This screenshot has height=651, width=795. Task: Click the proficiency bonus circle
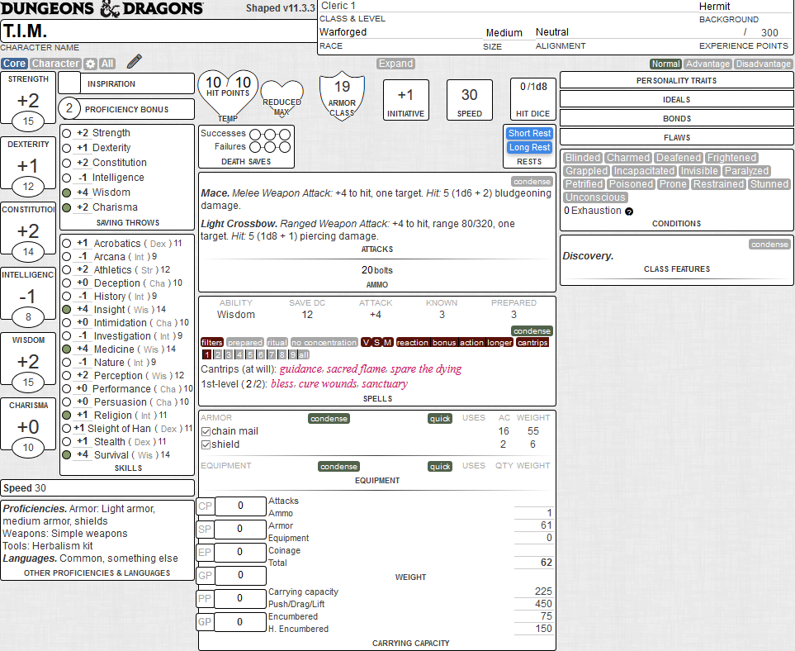pyautogui.click(x=69, y=108)
